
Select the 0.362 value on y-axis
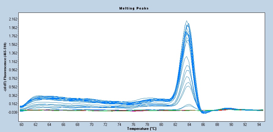coord(13,95)
